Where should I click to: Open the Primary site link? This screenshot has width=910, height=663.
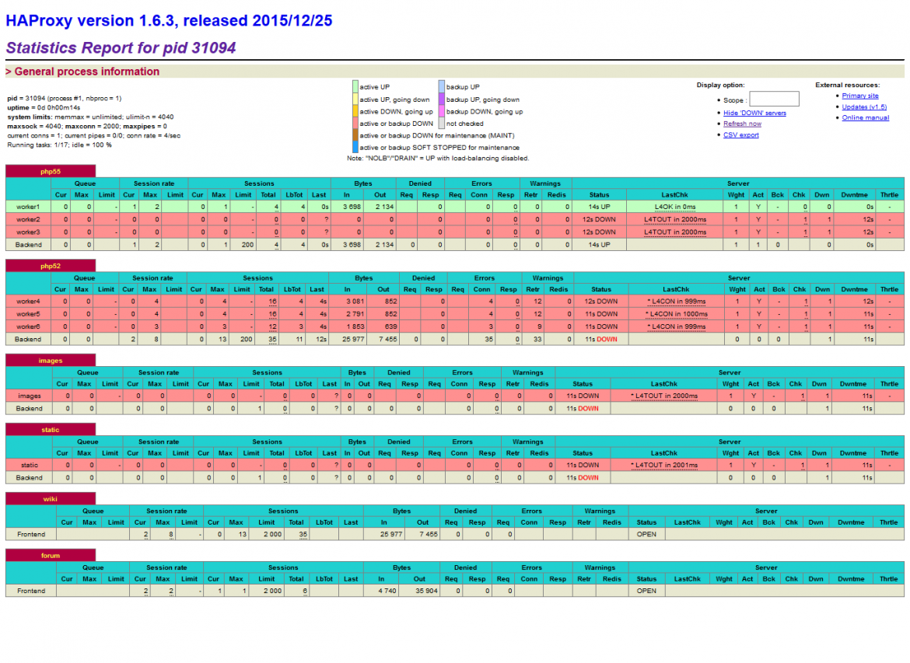click(860, 96)
